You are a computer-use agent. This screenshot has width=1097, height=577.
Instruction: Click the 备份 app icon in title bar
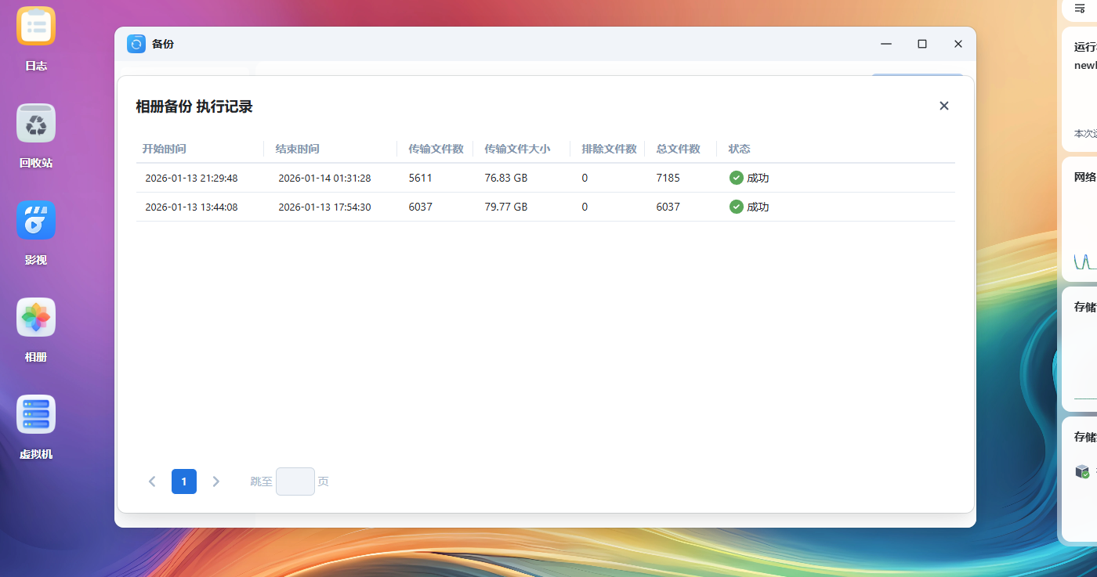pos(136,44)
